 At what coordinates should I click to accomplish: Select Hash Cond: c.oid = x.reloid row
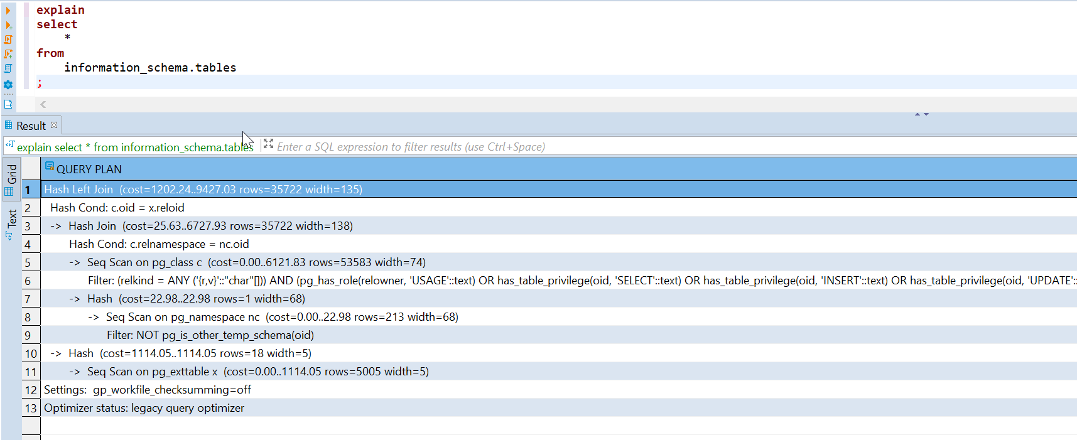pos(559,208)
